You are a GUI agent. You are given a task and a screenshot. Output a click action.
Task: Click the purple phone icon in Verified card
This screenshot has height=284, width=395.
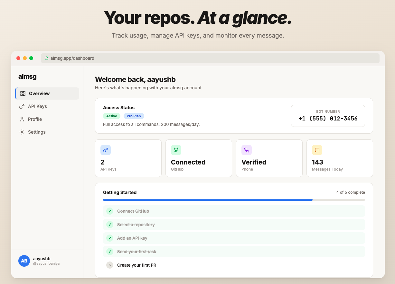(x=247, y=150)
